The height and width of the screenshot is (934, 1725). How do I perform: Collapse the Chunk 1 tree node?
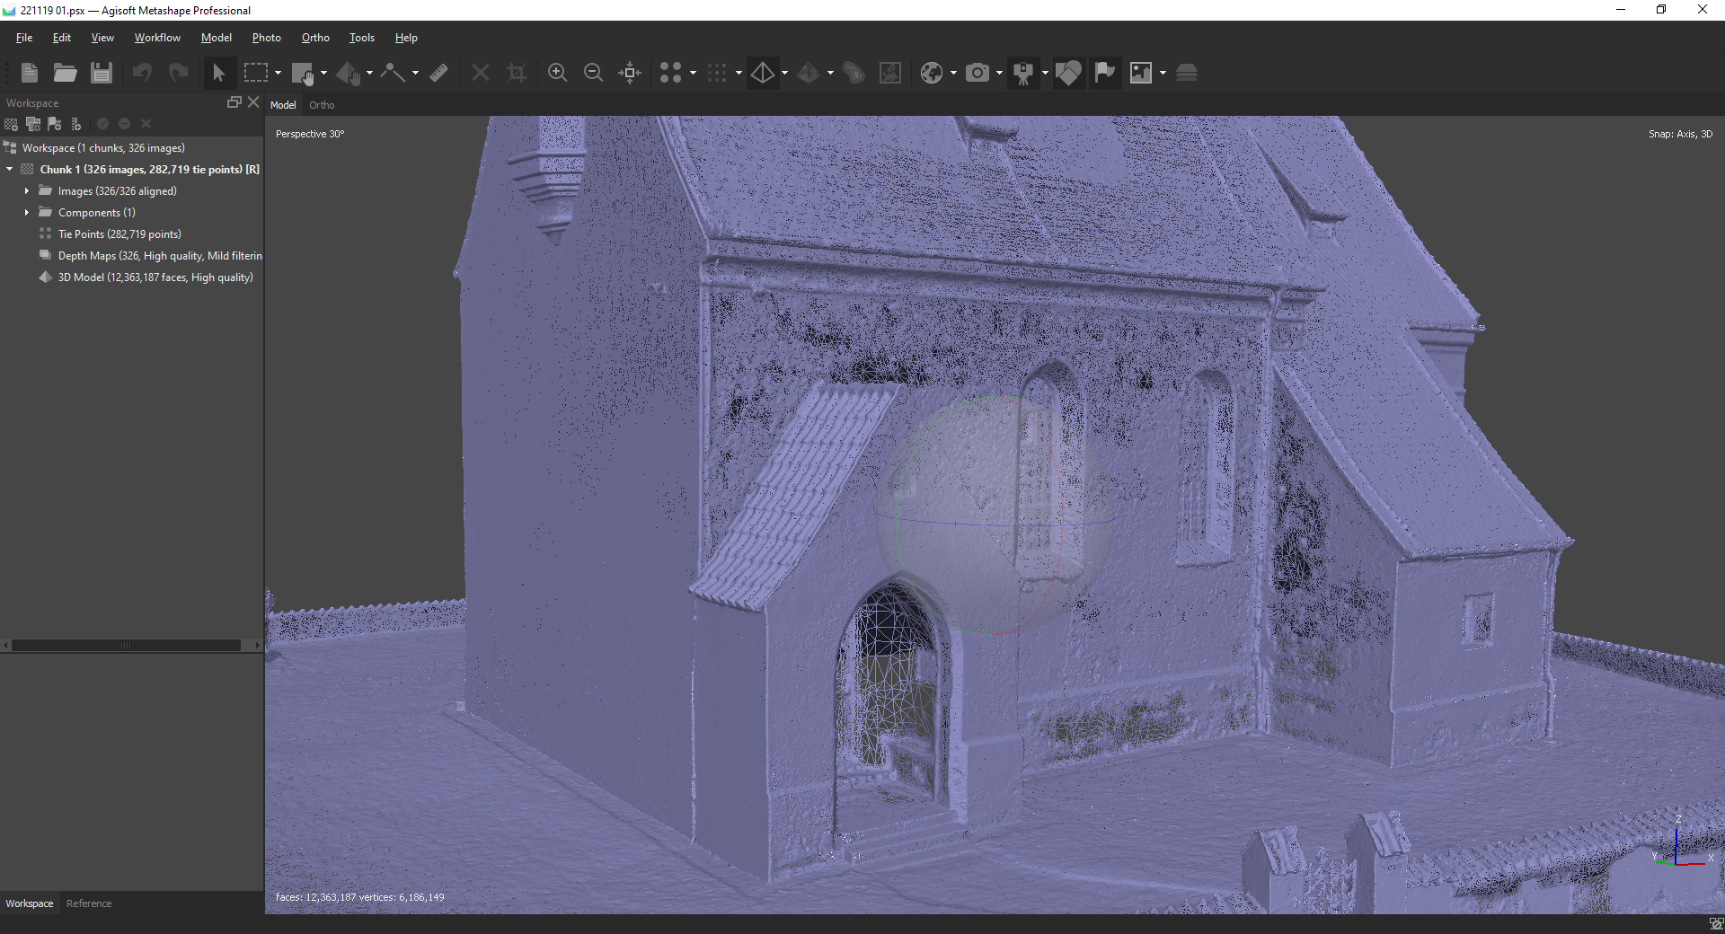[x=10, y=170]
